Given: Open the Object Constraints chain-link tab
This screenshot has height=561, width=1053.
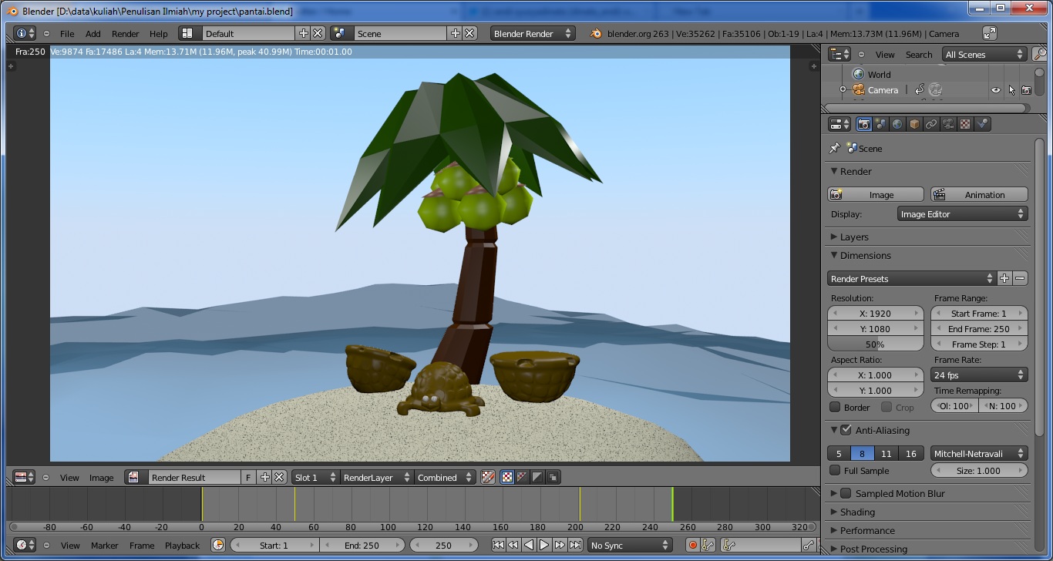Looking at the screenshot, I should 931,124.
